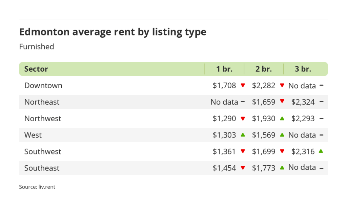The height and width of the screenshot is (200, 347).
Task: Click the red down arrow beside Downtown $1,708
Action: pyautogui.click(x=243, y=86)
